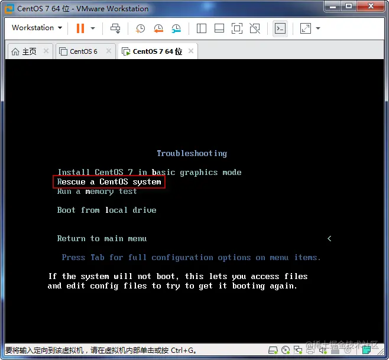
Task: Choose Rescue a CentOS system
Action: pos(109,182)
